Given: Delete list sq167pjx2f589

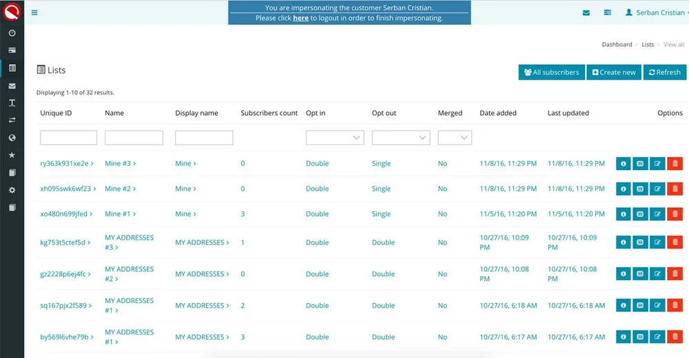Looking at the screenshot, I should point(675,305).
